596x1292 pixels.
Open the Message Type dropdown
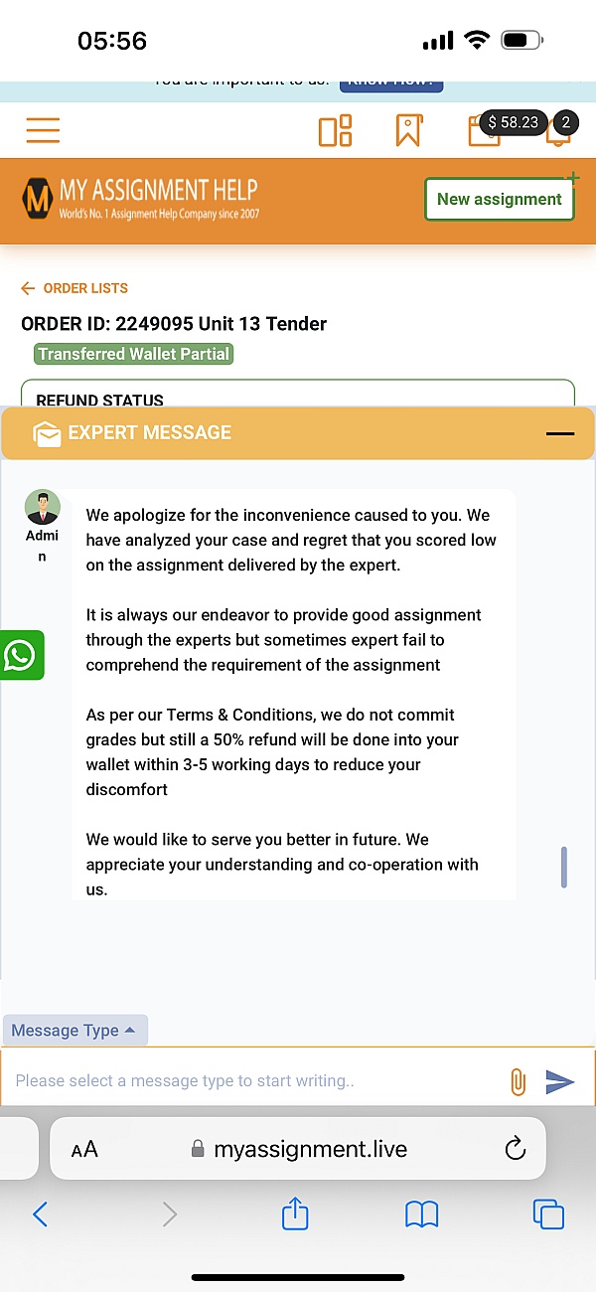[x=74, y=1031]
